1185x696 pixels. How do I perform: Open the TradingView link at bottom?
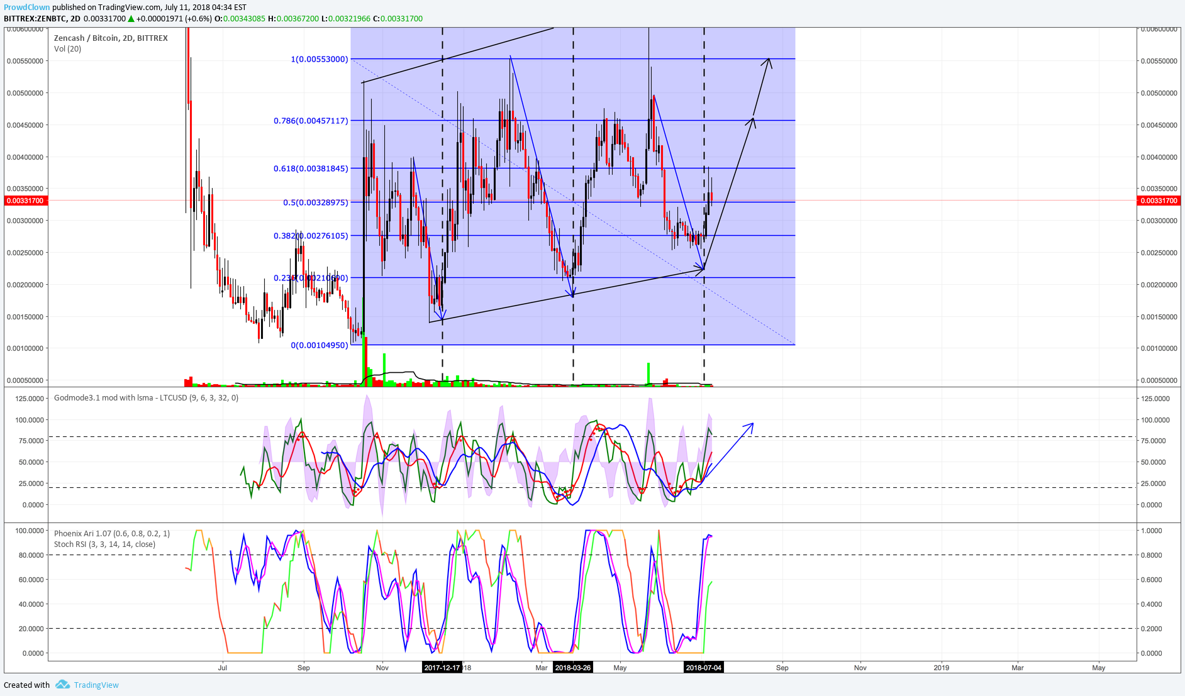pyautogui.click(x=96, y=685)
